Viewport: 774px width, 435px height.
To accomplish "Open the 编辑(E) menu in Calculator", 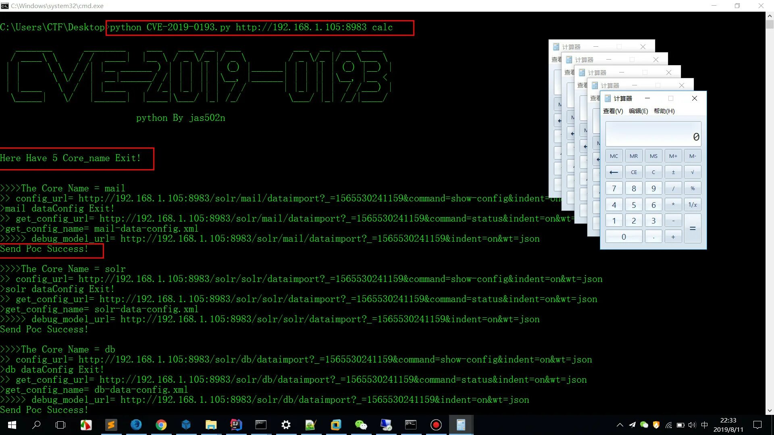I will (x=638, y=111).
